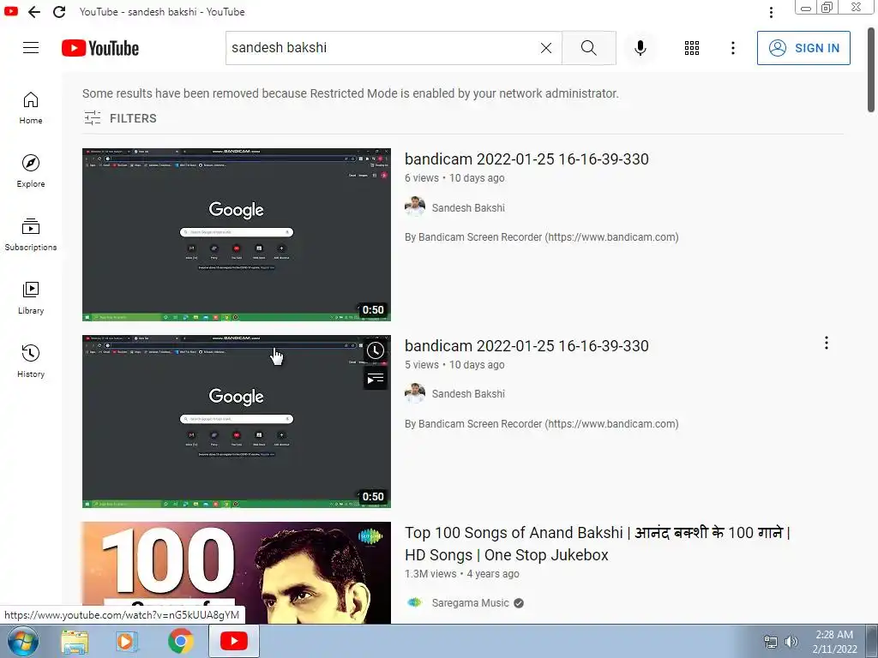Click the Restricted Mode notice text
This screenshot has width=878, height=658.
pyautogui.click(x=351, y=93)
